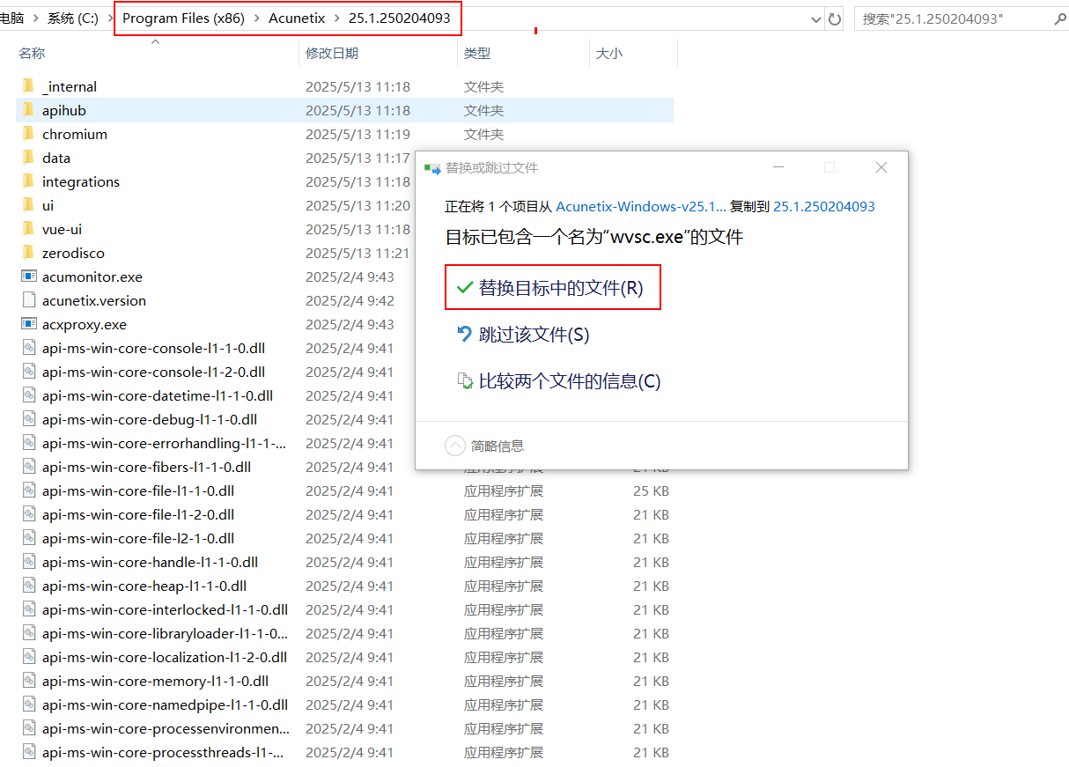Click the search magnifier icon

(1058, 18)
